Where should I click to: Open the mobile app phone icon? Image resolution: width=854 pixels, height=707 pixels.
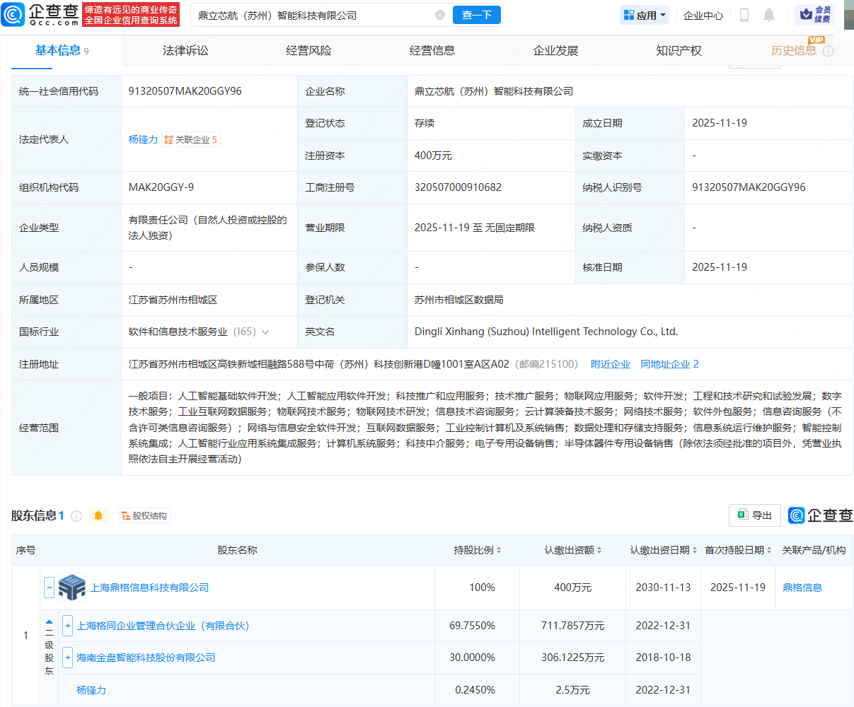pyautogui.click(x=744, y=15)
